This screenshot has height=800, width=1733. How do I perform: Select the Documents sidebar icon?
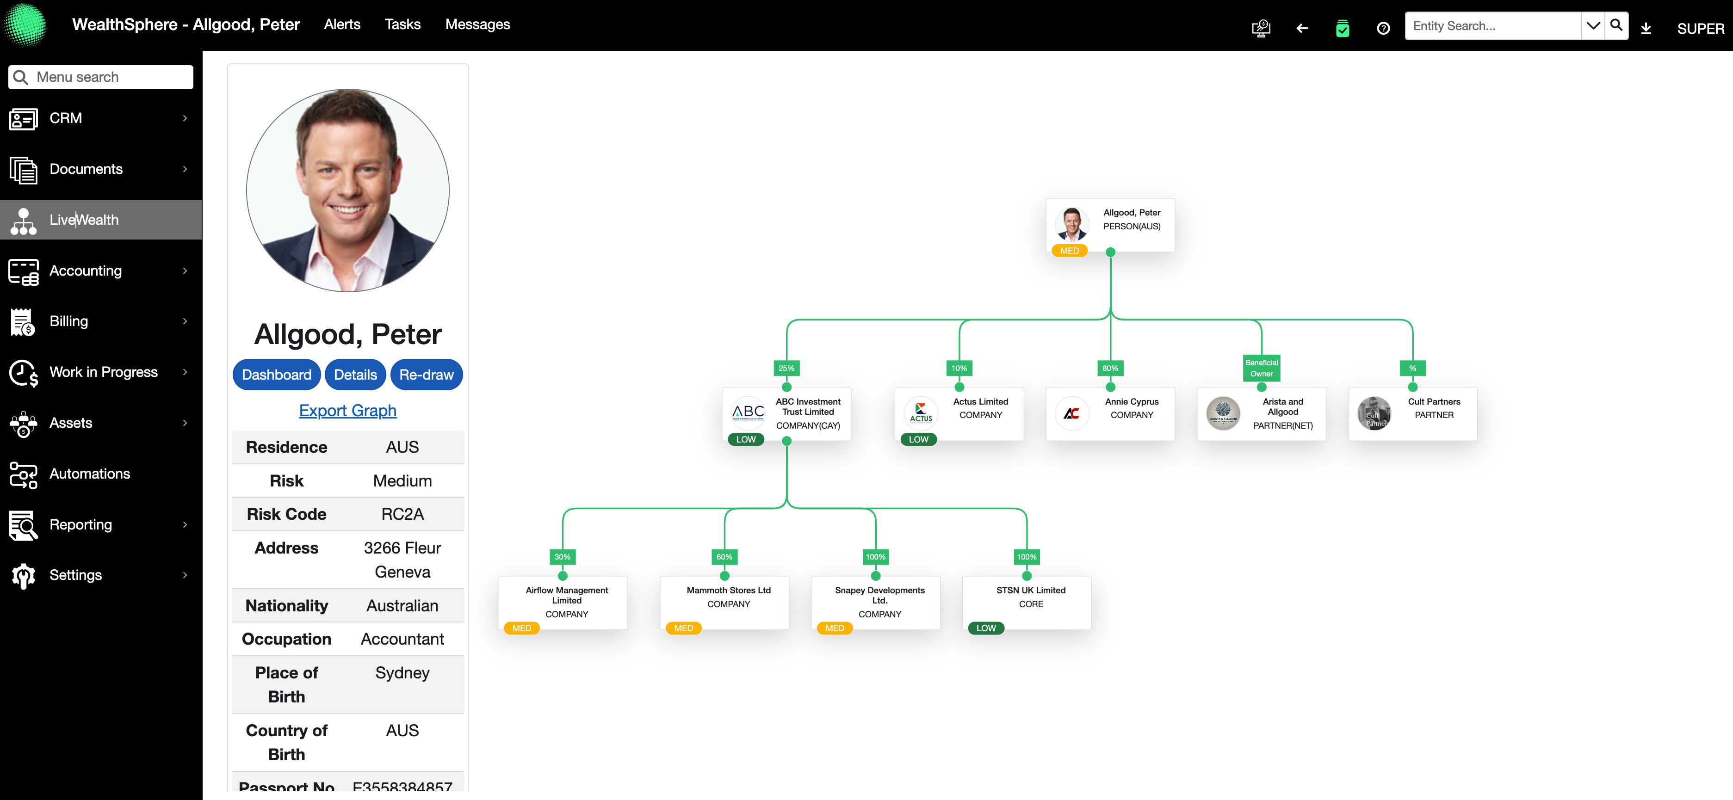pyautogui.click(x=23, y=169)
